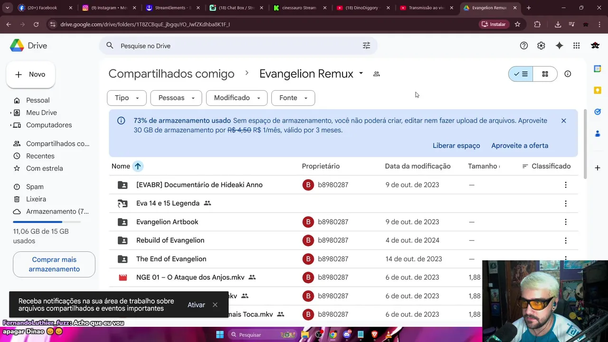Screen dimensions: 608x342
Task: Click storage usage progress bar
Action: 47,222
